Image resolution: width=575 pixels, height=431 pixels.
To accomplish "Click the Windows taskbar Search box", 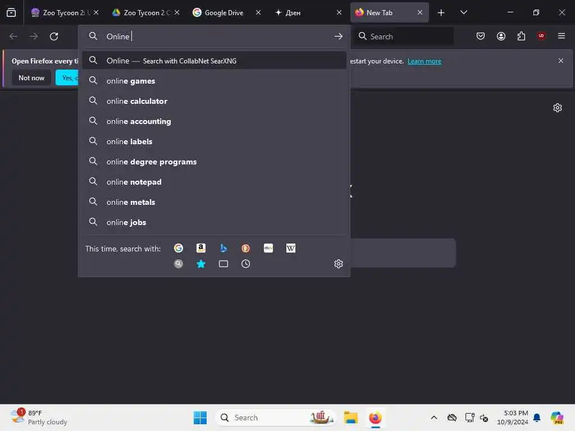I will 275,418.
